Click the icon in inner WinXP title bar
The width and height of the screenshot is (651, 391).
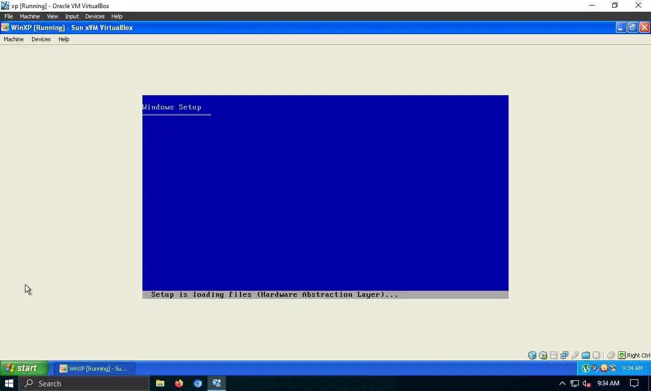pos(5,27)
